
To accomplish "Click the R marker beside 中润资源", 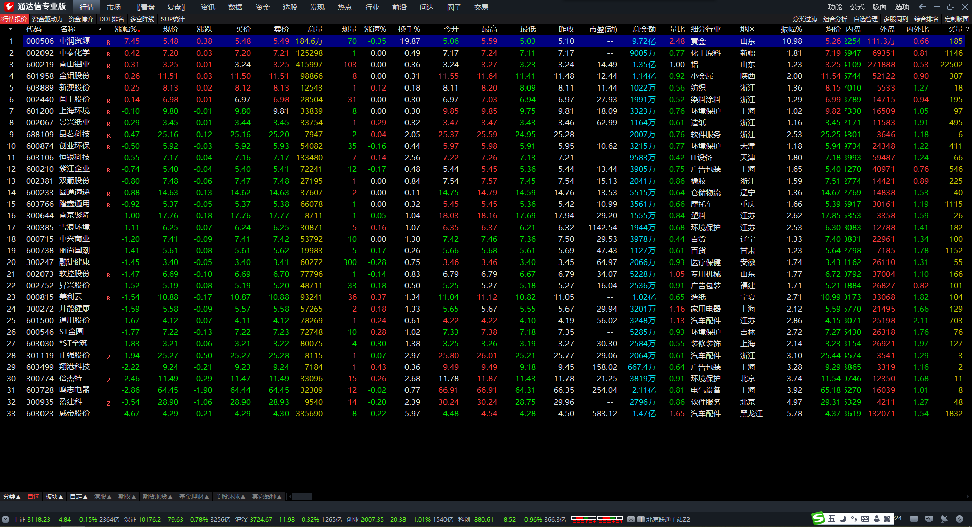I will [x=108, y=42].
